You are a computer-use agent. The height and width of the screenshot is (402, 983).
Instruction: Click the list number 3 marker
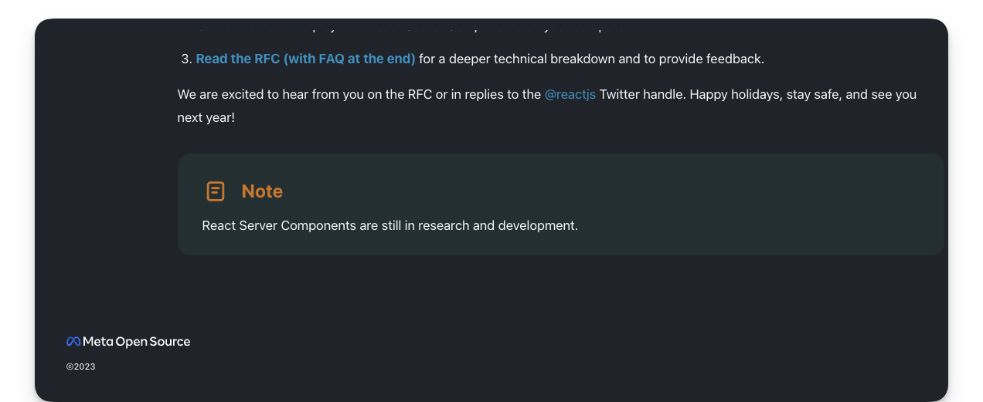tap(185, 59)
